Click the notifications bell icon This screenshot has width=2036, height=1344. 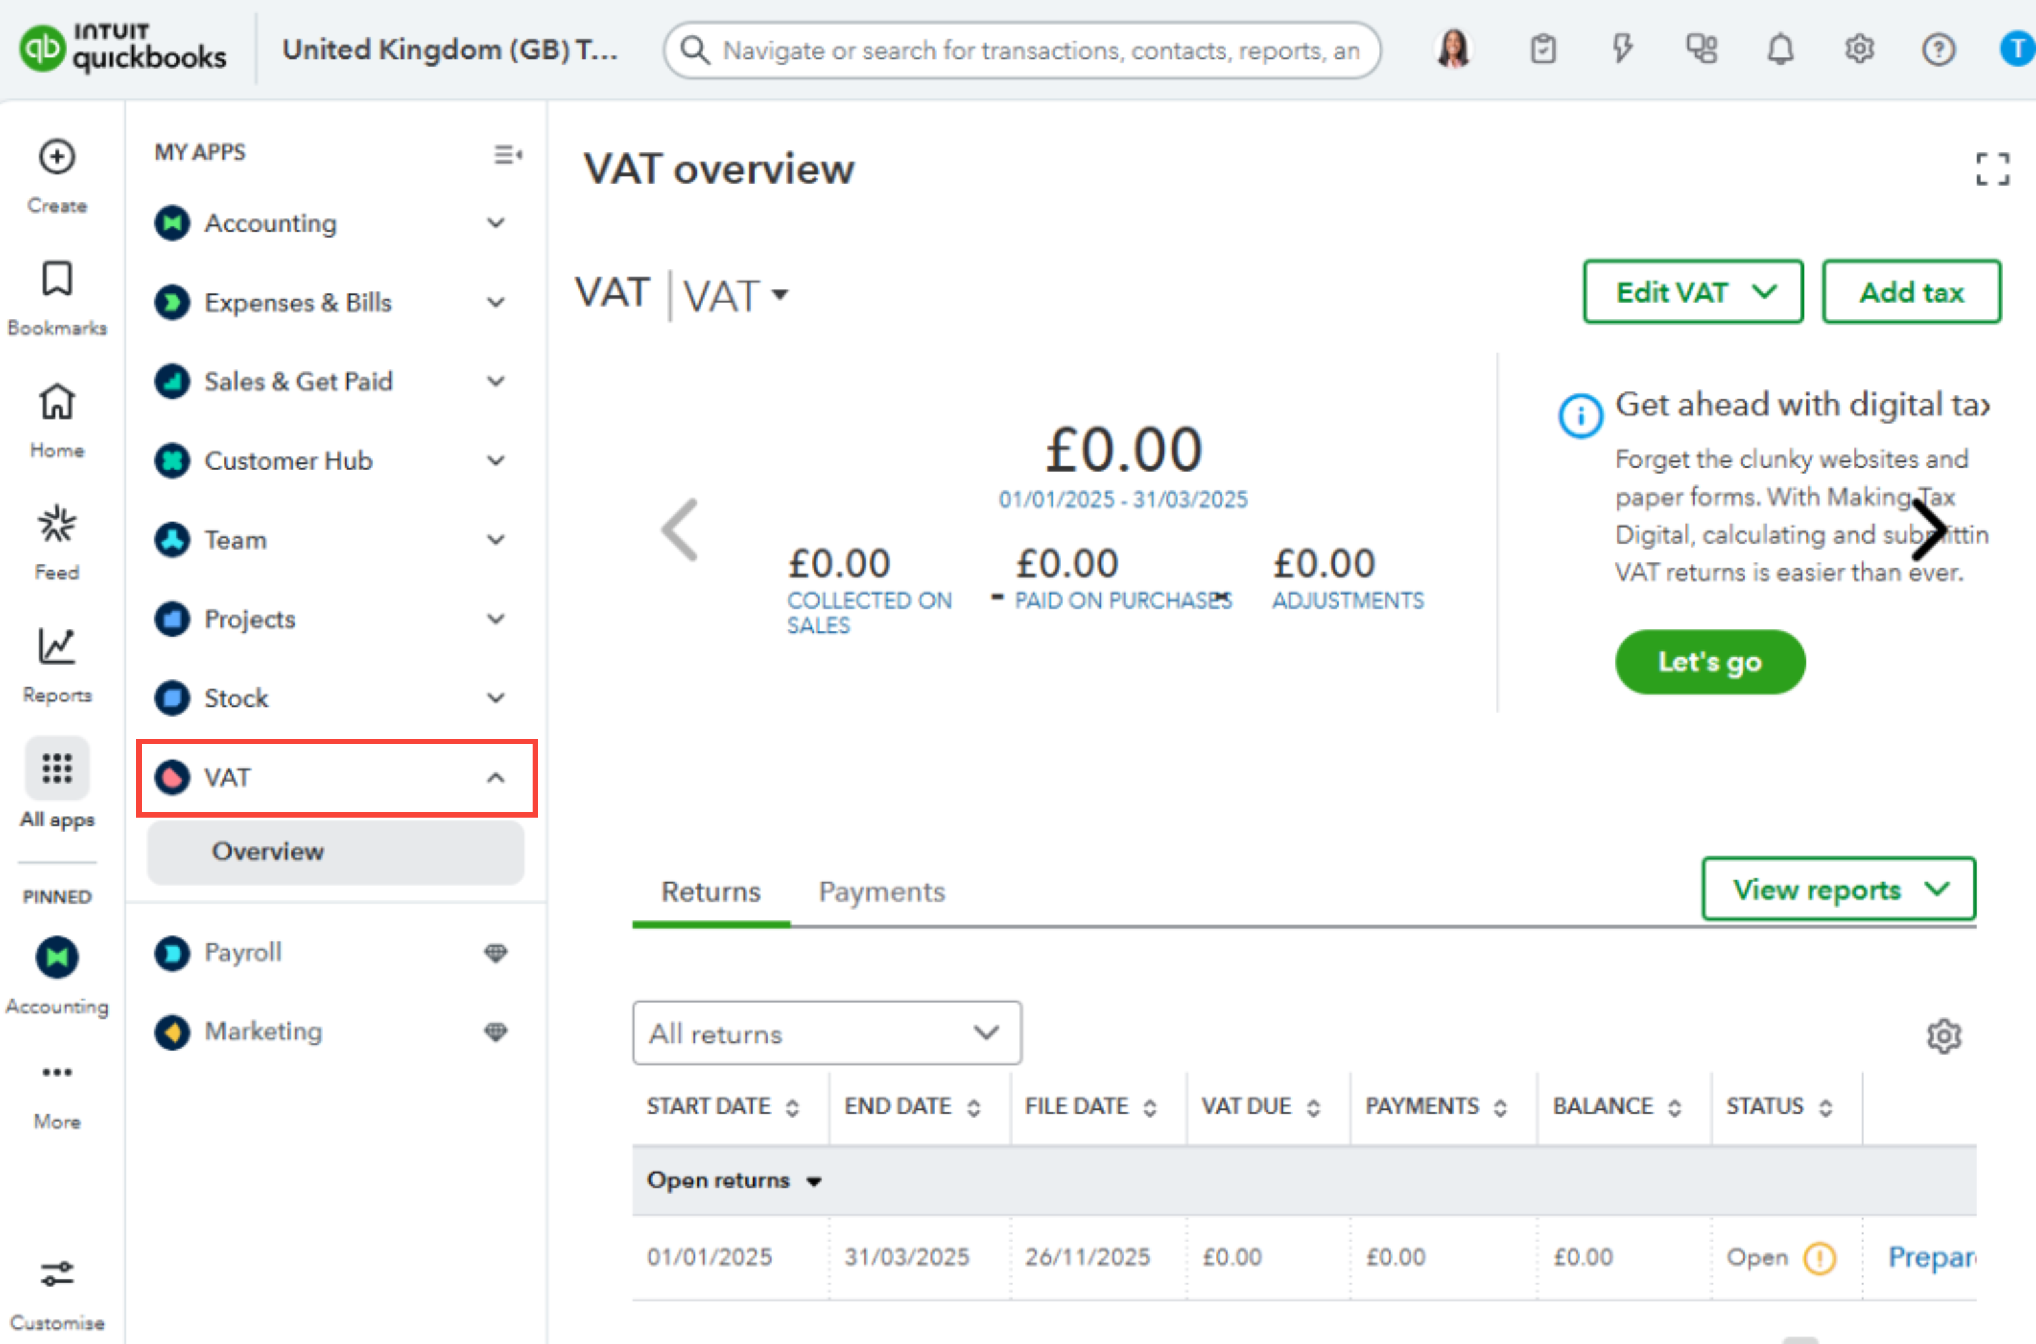tap(1779, 49)
